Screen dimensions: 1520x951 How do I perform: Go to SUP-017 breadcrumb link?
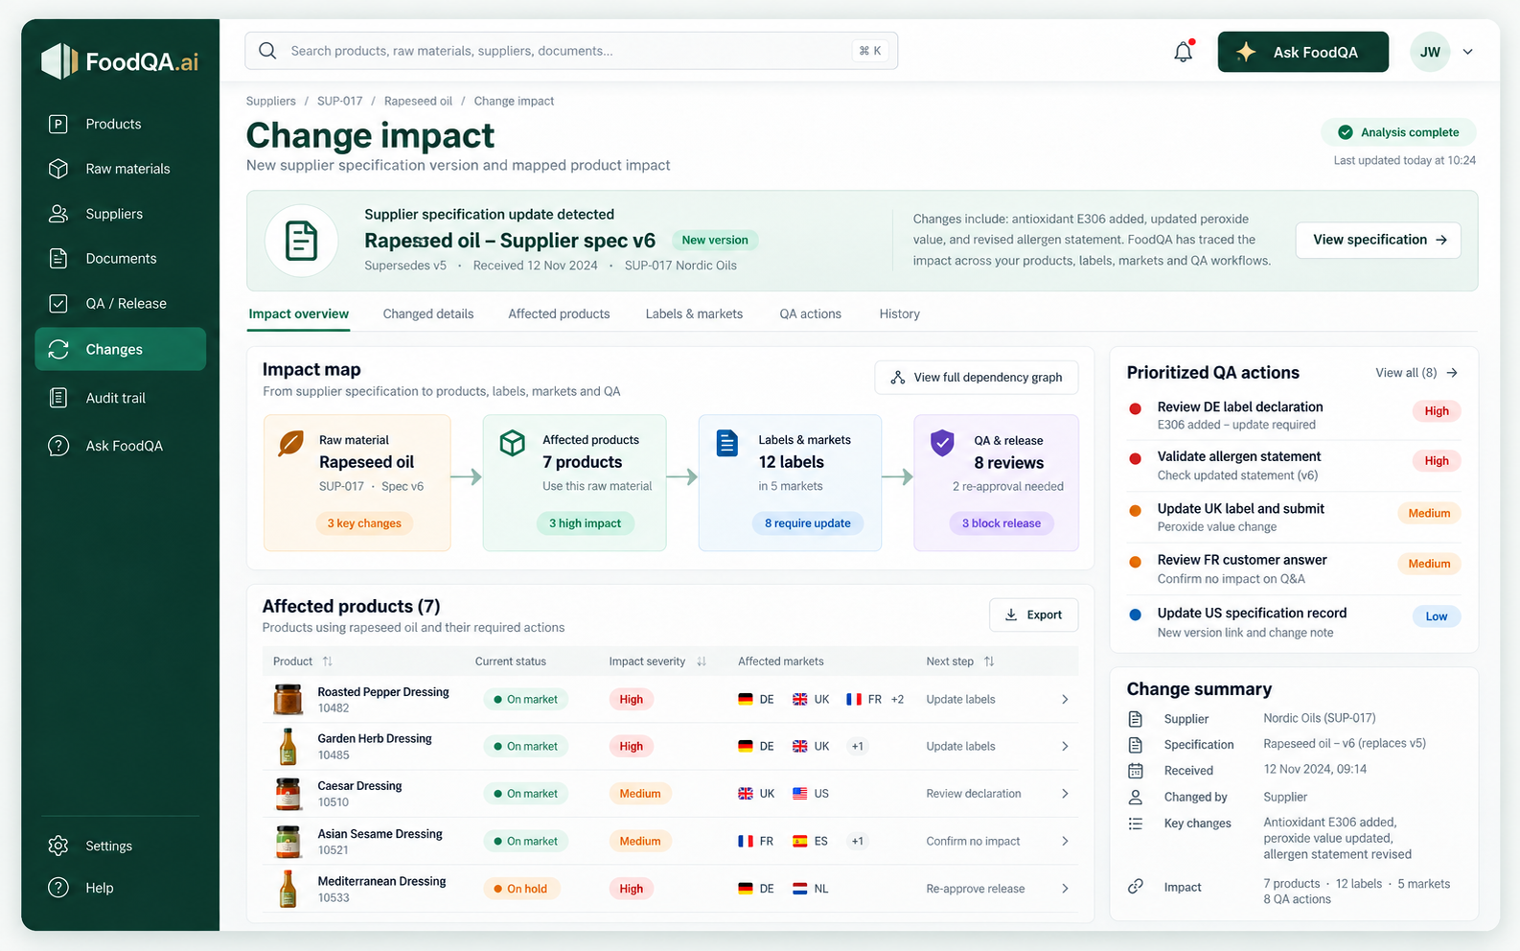pyautogui.click(x=340, y=101)
